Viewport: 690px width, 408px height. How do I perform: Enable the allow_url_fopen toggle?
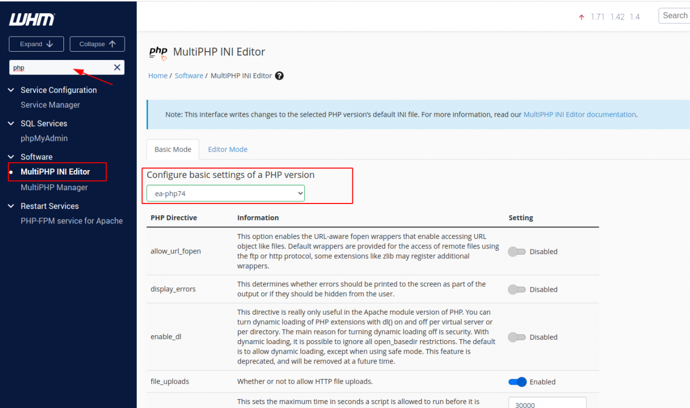point(517,251)
